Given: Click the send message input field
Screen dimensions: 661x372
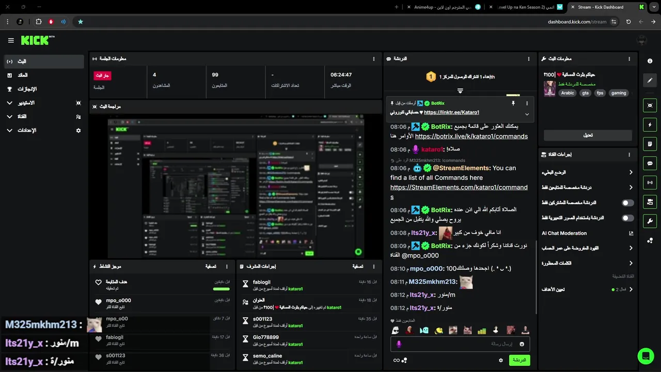Looking at the screenshot, I should 460,344.
